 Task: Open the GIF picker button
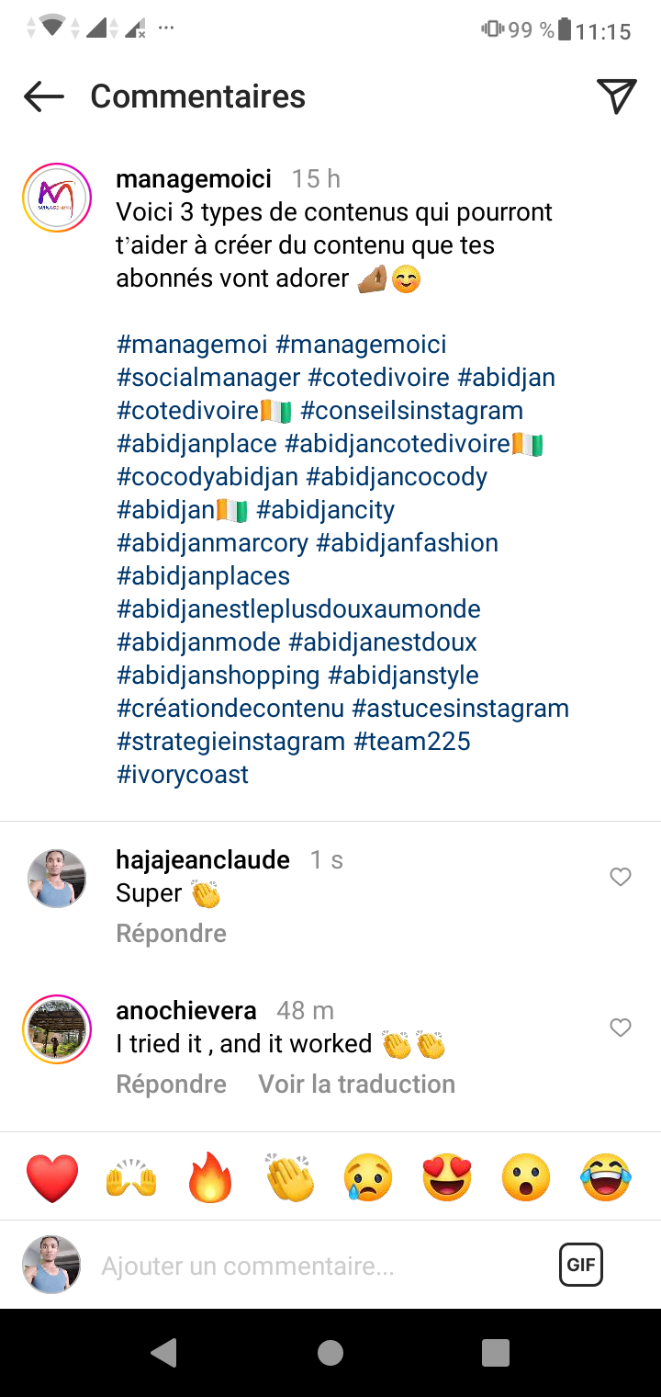tap(581, 1265)
